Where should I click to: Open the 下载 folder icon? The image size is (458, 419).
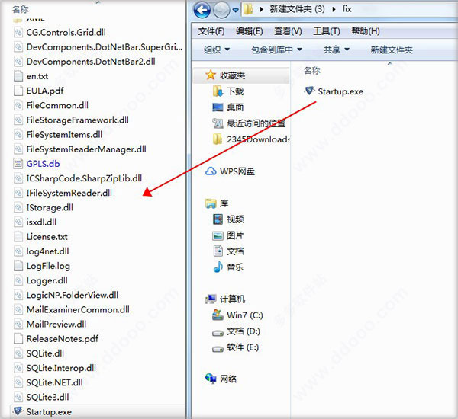(218, 91)
